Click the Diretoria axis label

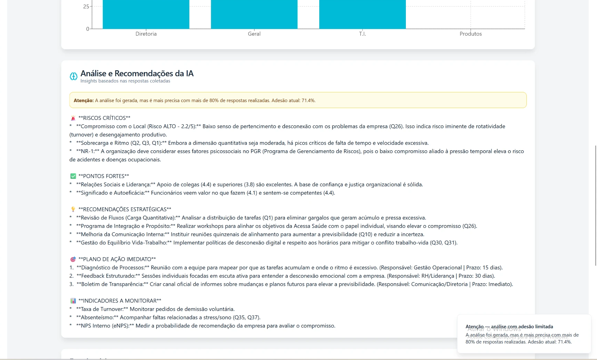click(x=146, y=34)
